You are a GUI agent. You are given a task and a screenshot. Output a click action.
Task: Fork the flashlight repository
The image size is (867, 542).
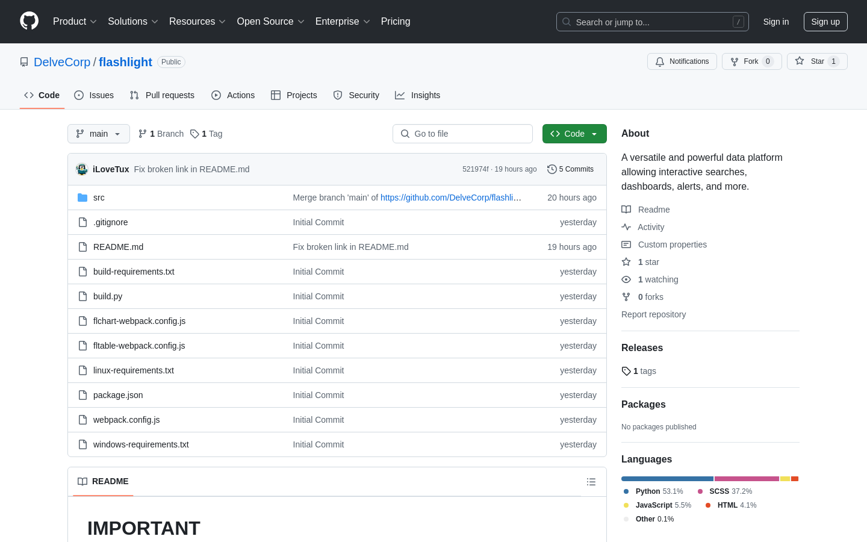(751, 61)
